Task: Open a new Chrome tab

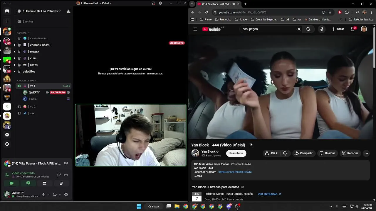Action: click(245, 4)
